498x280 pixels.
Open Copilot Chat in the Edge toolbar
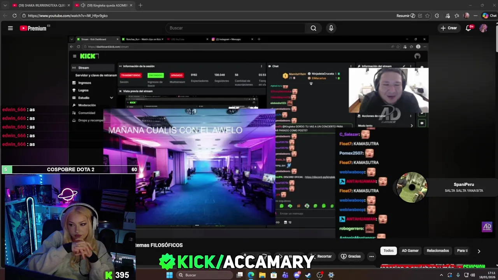tap(489, 16)
